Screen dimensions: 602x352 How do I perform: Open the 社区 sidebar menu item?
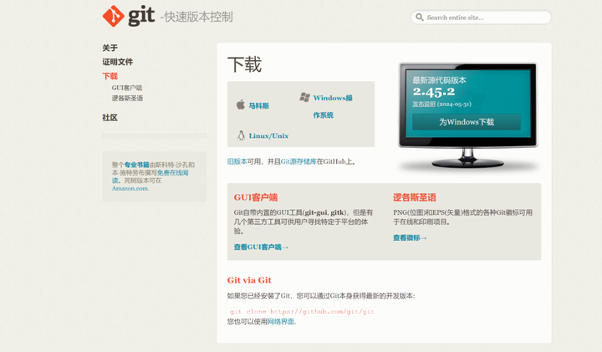click(110, 117)
